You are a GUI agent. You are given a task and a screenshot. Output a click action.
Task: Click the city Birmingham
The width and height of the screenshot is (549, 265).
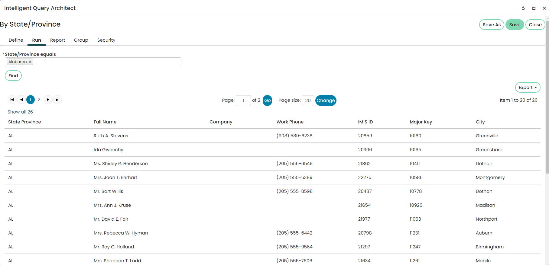(489, 247)
